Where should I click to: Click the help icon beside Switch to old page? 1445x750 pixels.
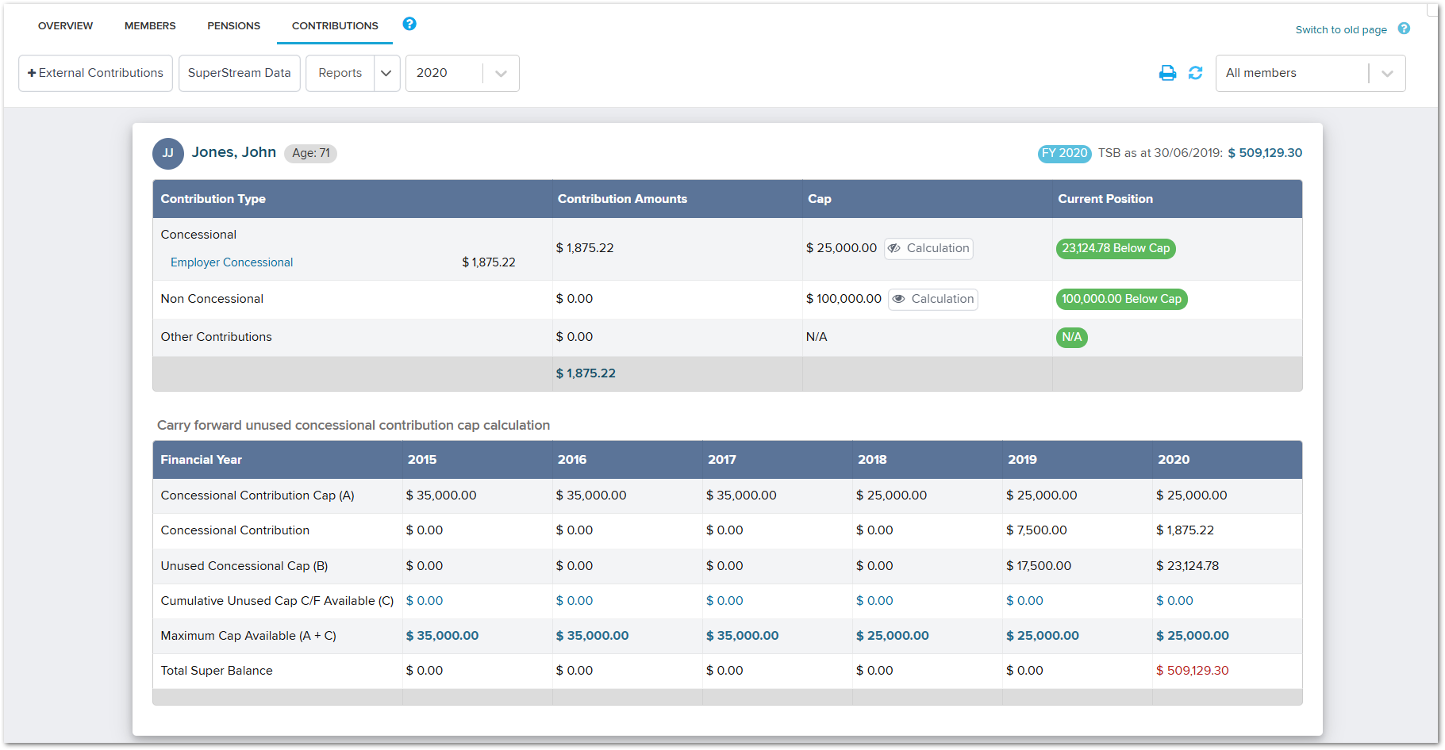coord(1403,29)
